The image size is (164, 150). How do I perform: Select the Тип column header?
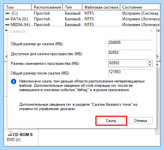73,7
